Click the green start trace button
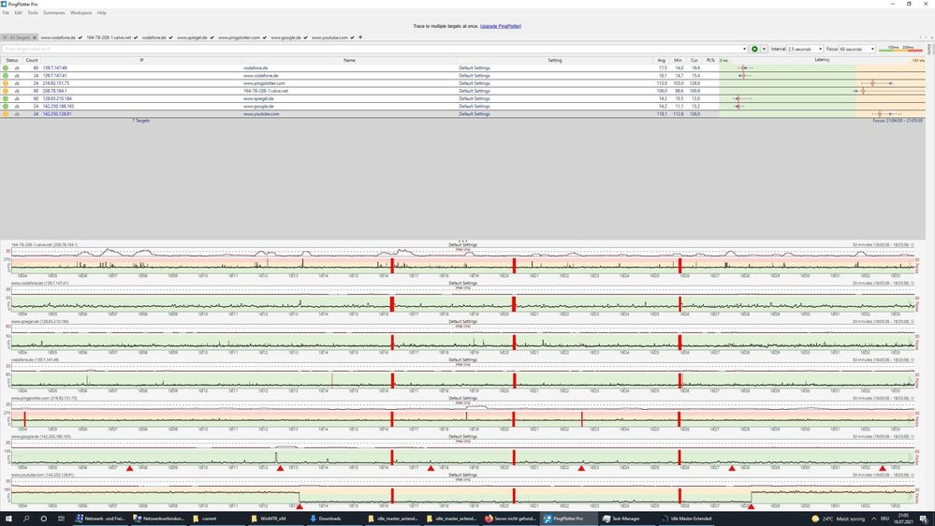Viewport: 935px width, 526px height. pyautogui.click(x=754, y=49)
